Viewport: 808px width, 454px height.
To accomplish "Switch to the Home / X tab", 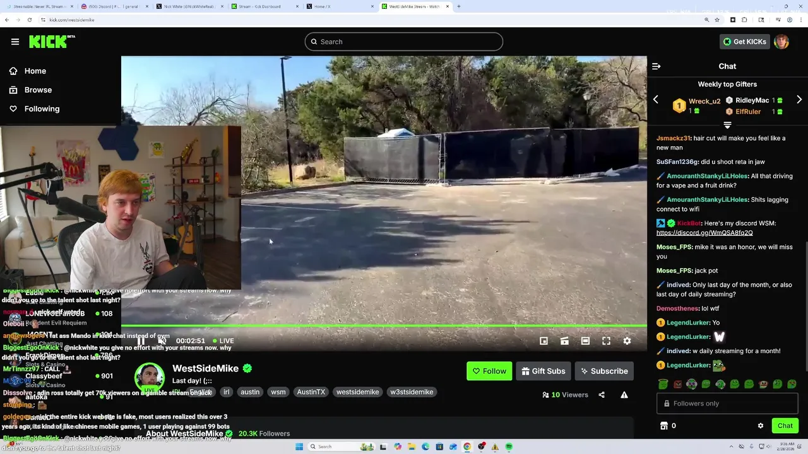I will tap(341, 6).
